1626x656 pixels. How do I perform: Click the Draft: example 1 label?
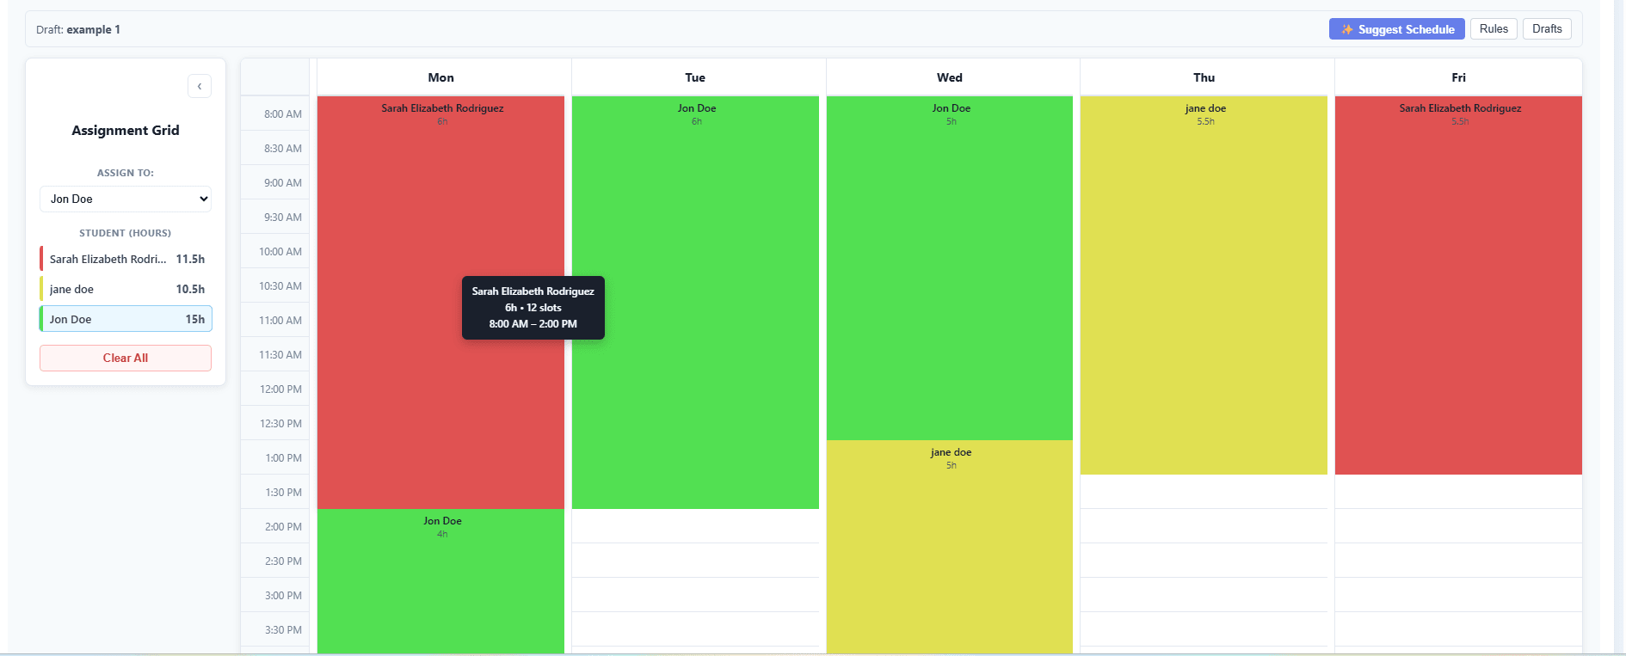[x=78, y=29]
